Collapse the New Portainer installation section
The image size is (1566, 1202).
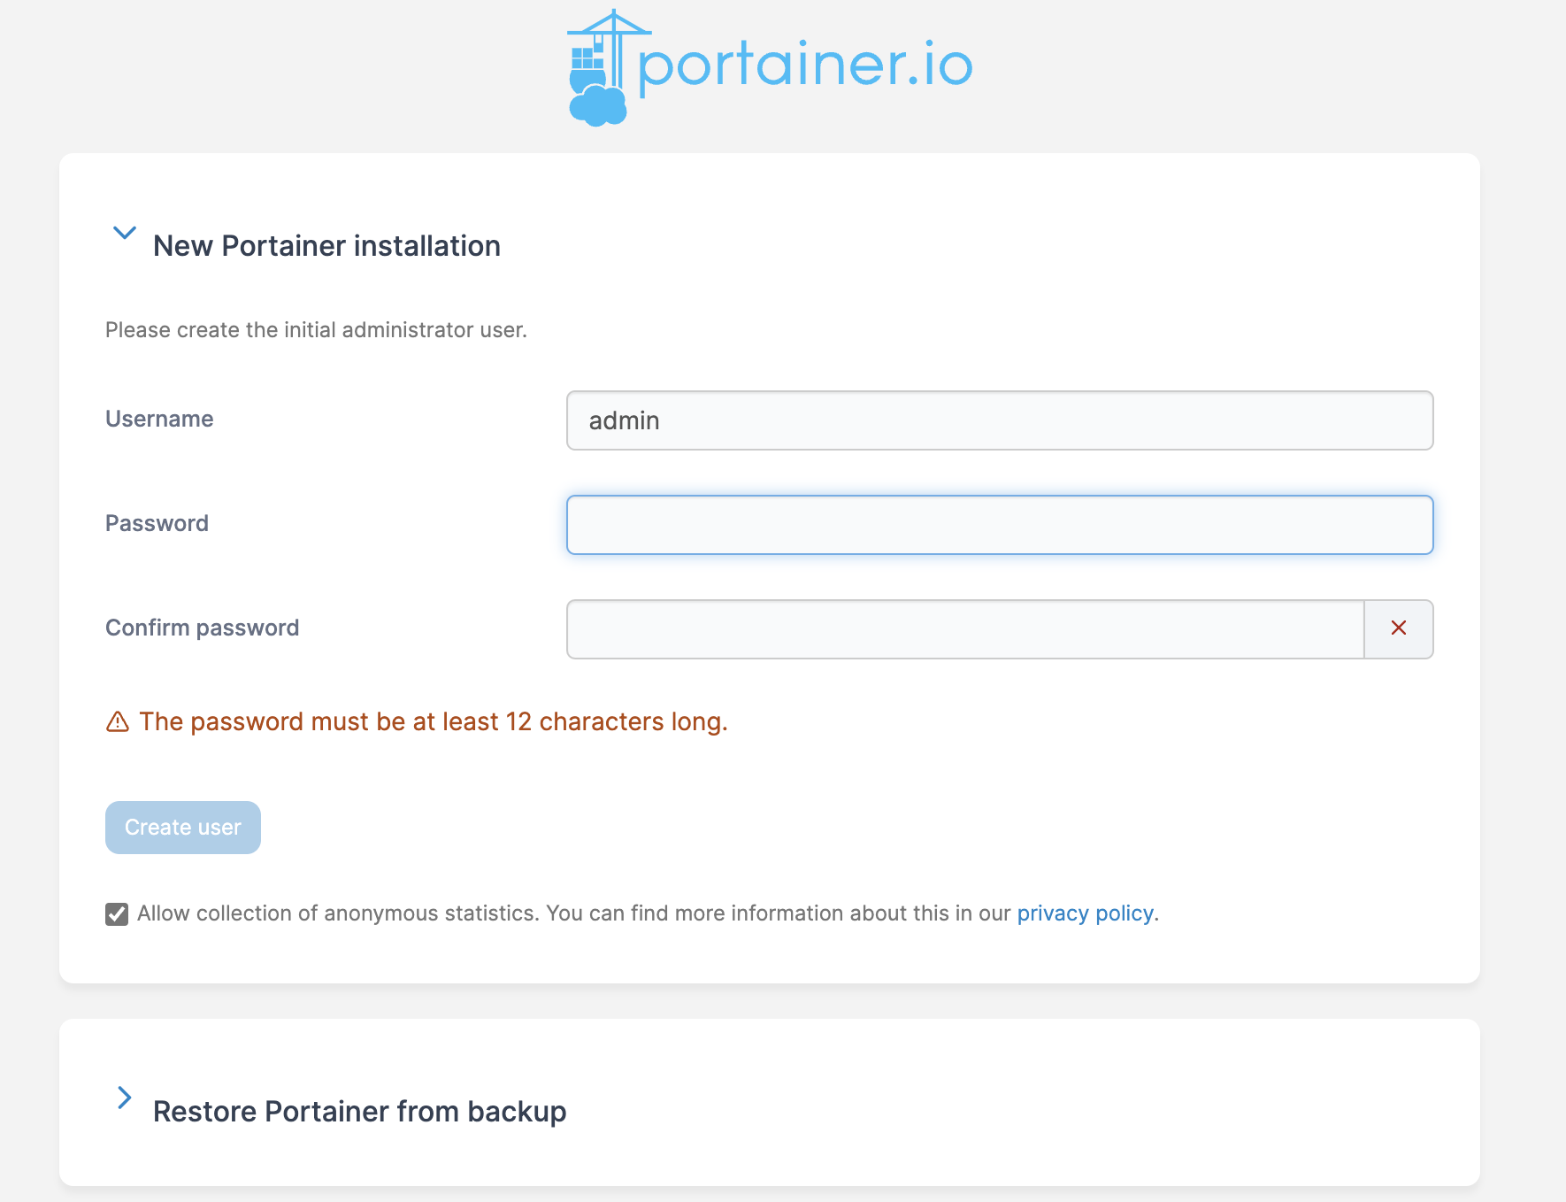[125, 233]
